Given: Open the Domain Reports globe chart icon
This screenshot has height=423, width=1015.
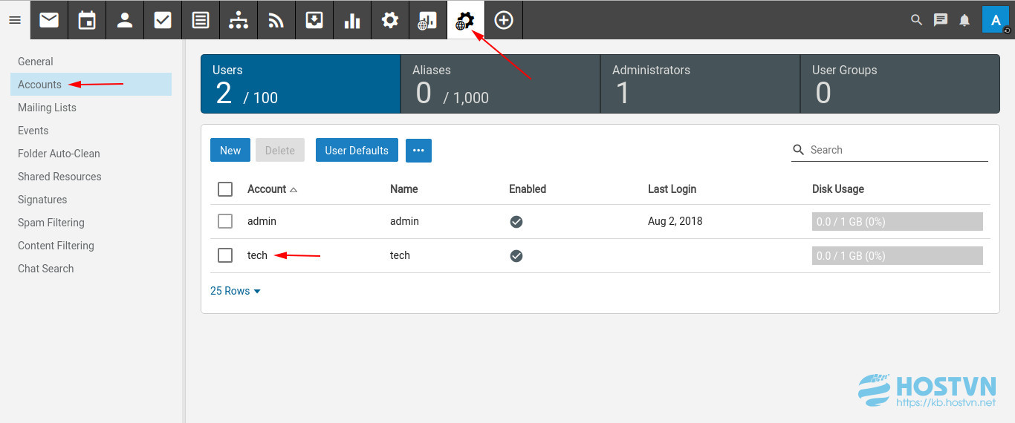Looking at the screenshot, I should click(x=428, y=20).
